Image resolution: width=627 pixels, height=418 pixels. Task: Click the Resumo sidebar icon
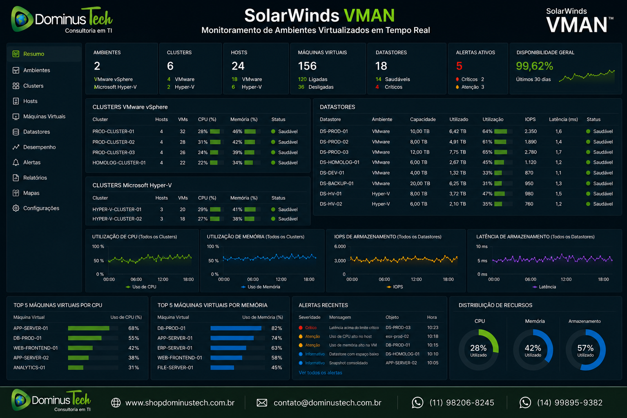click(x=16, y=54)
